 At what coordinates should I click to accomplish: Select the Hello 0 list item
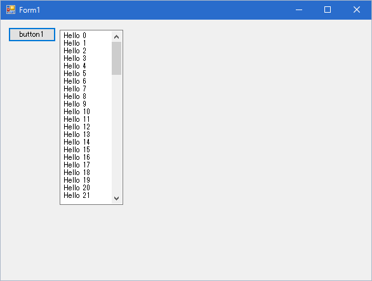coord(86,36)
